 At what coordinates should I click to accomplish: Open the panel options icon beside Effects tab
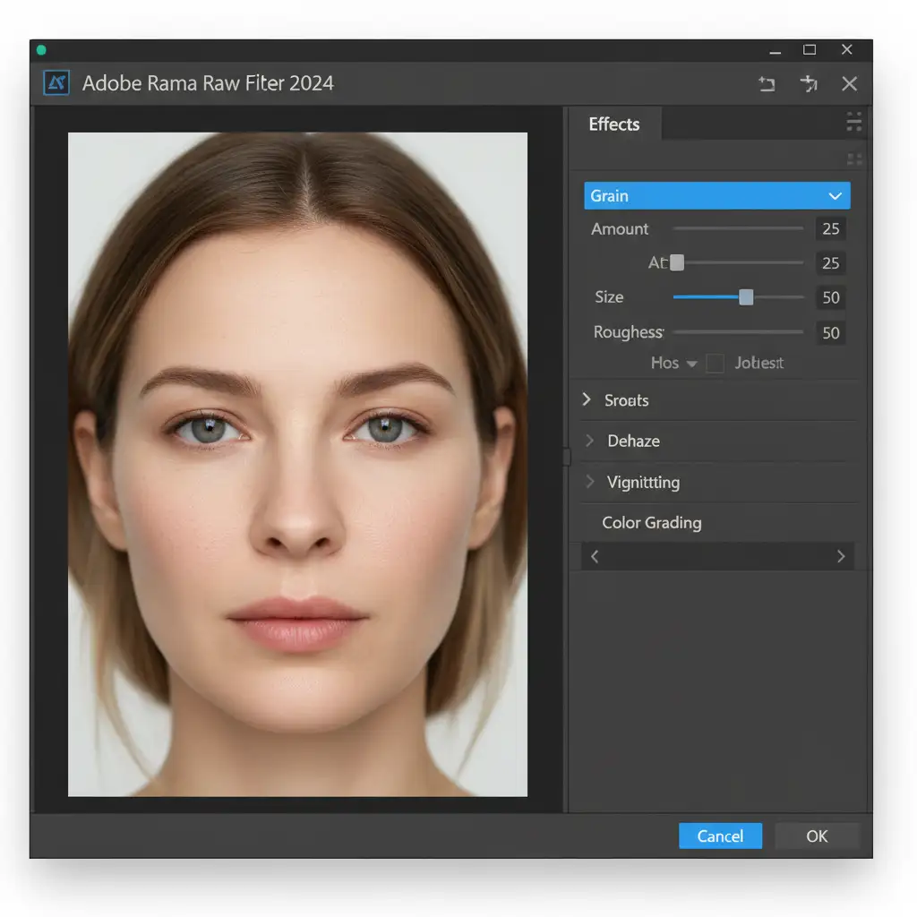pos(853,122)
